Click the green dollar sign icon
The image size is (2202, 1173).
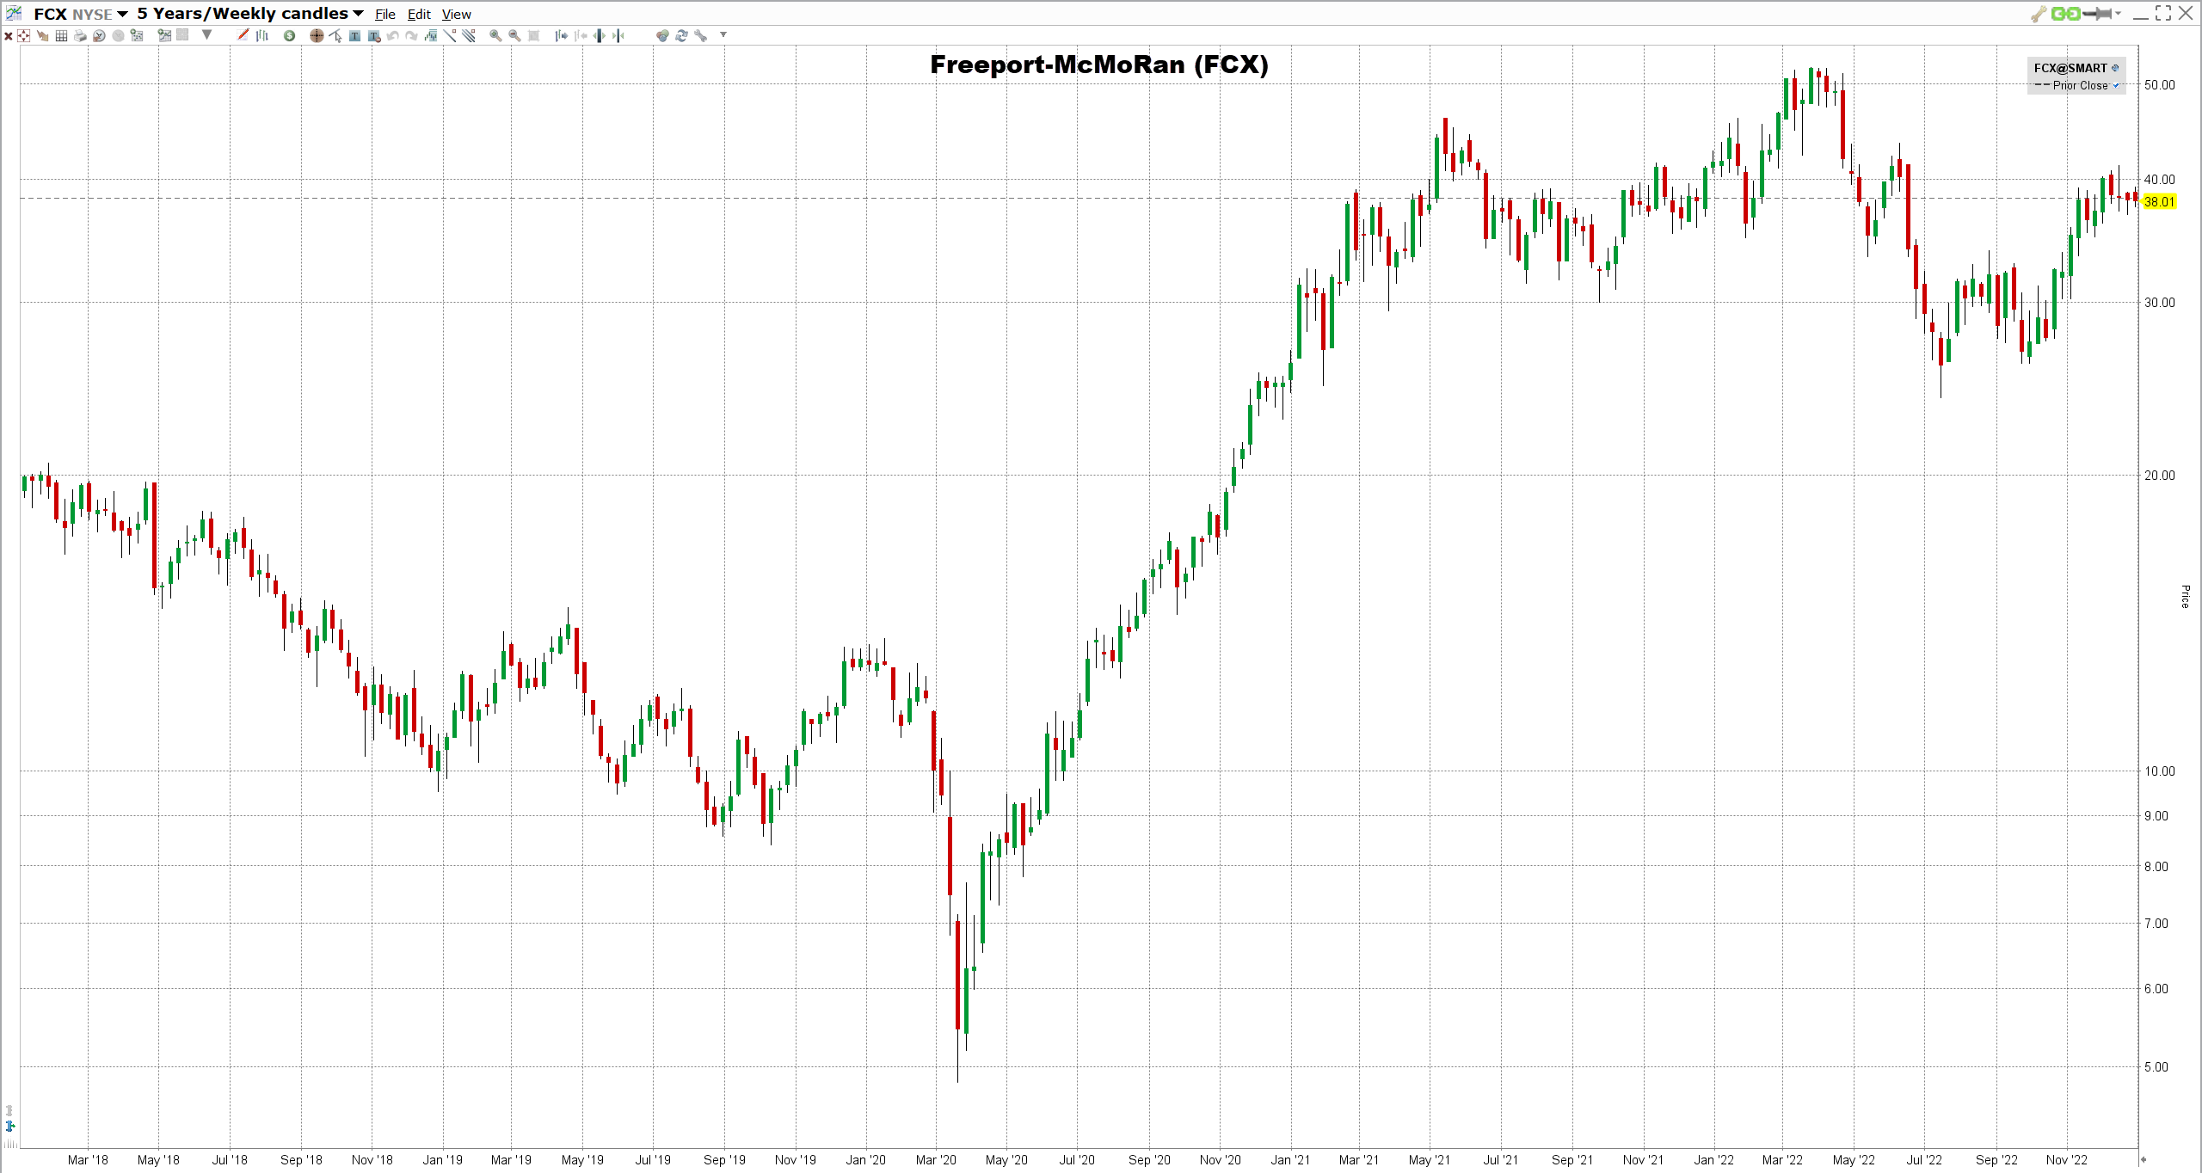click(x=290, y=36)
